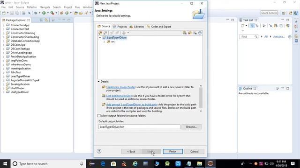The image size is (300, 168).
Task: Click the New Java Package toolbar icon
Action: 61,13
